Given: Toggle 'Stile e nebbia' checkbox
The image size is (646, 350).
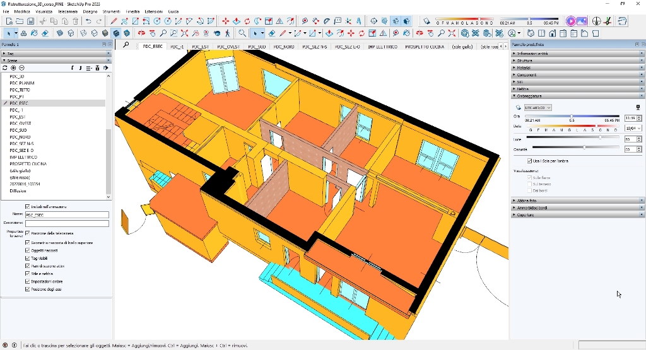Looking at the screenshot, I should [x=28, y=274].
